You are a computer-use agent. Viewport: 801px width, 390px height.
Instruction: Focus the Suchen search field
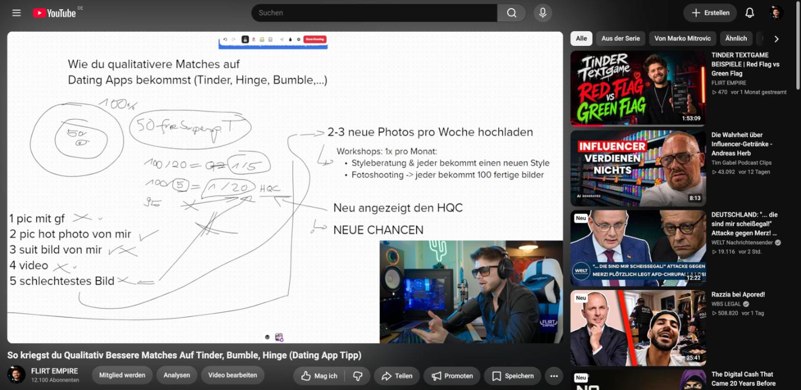[x=374, y=13]
